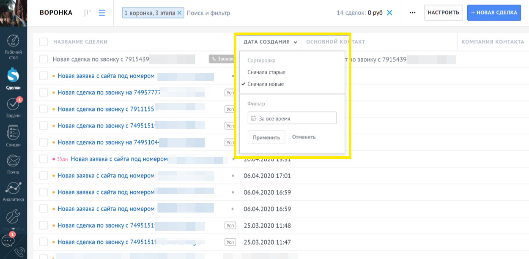The width and height of the screenshot is (529, 259).
Task: Click the Звонок tag on the 7915439 deal
Action: click(x=222, y=59)
